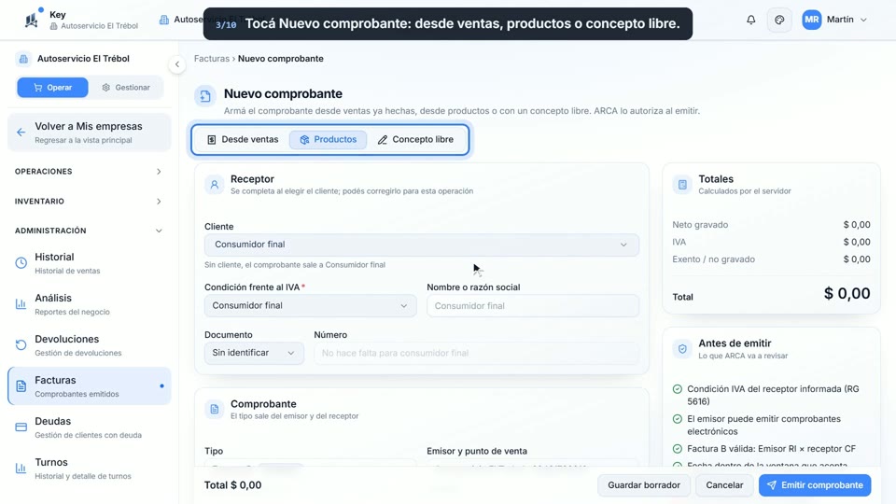Click the Exento / no gravado label

[713, 259]
